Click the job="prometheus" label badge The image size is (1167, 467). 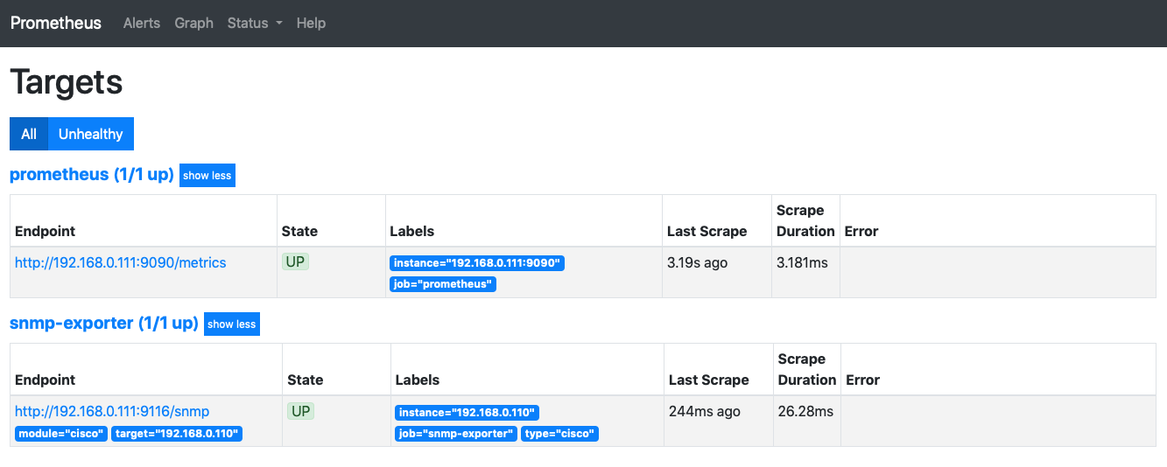[443, 284]
